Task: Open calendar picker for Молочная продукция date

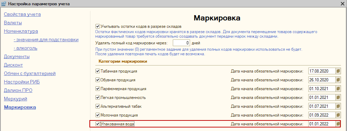Action: (x=338, y=115)
